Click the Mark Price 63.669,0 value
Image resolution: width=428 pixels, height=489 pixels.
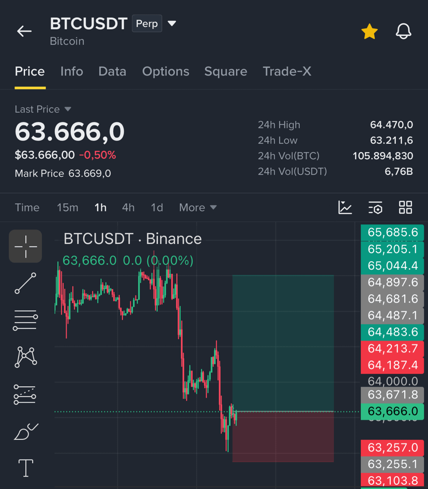[x=89, y=173]
